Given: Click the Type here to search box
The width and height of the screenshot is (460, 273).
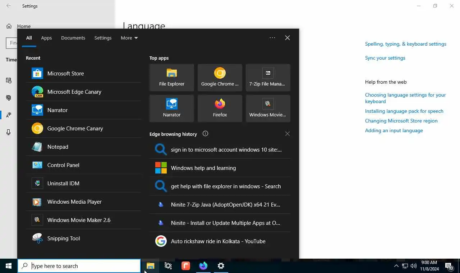Looking at the screenshot, I should (79, 266).
